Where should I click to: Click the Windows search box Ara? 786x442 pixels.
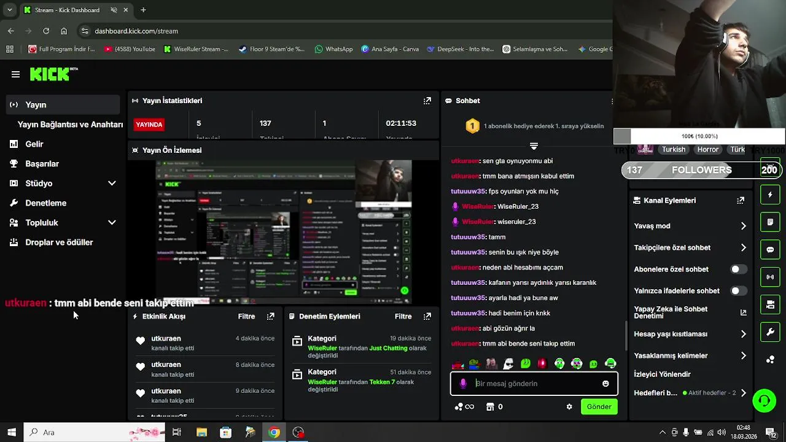point(95,432)
